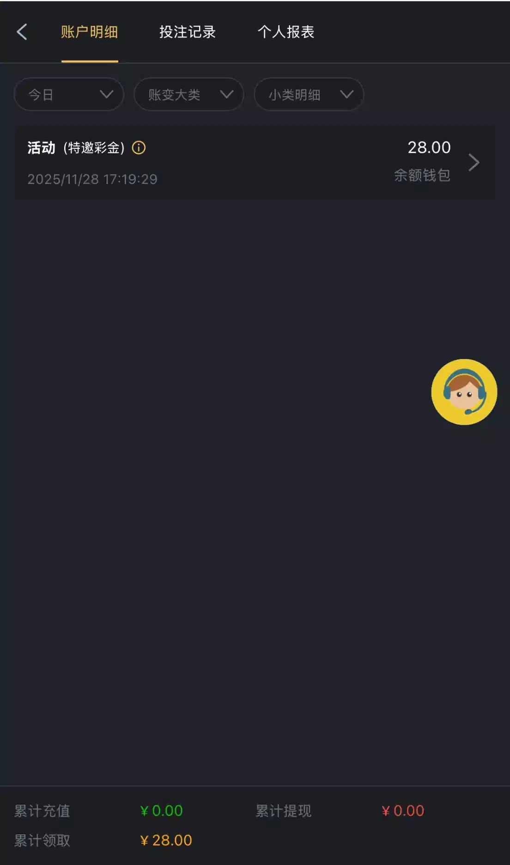
Task: Open the 账变大类 category dropdown
Action: click(189, 94)
